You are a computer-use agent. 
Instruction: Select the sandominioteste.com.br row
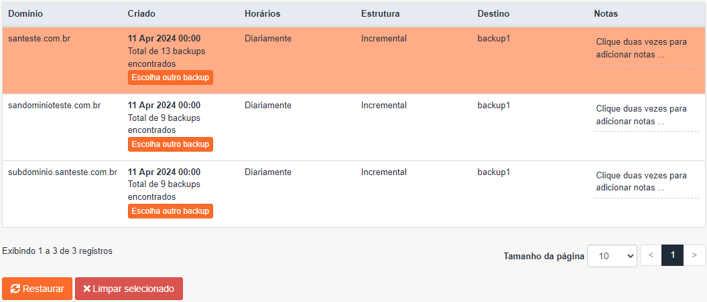[354, 127]
